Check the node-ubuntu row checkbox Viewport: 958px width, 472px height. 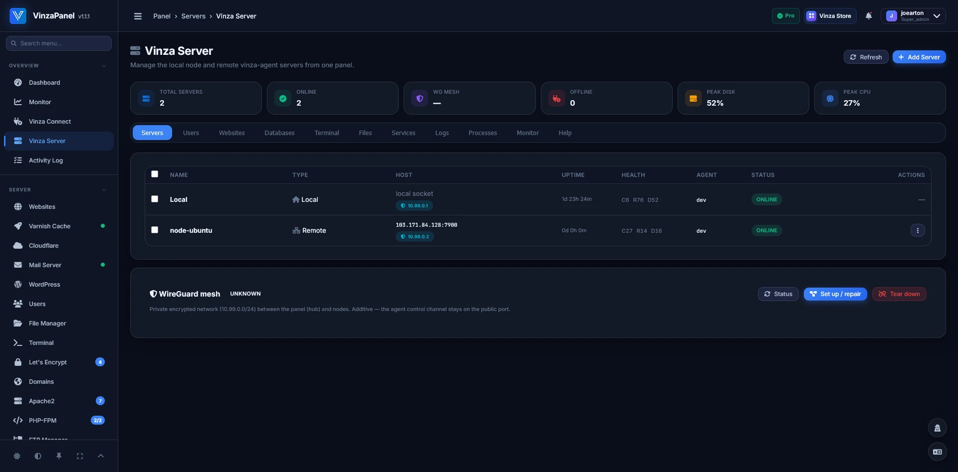click(155, 230)
